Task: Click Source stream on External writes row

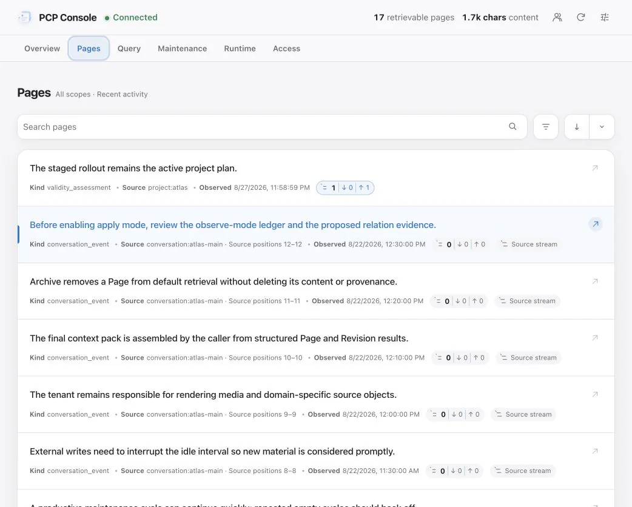Action: [523, 471]
